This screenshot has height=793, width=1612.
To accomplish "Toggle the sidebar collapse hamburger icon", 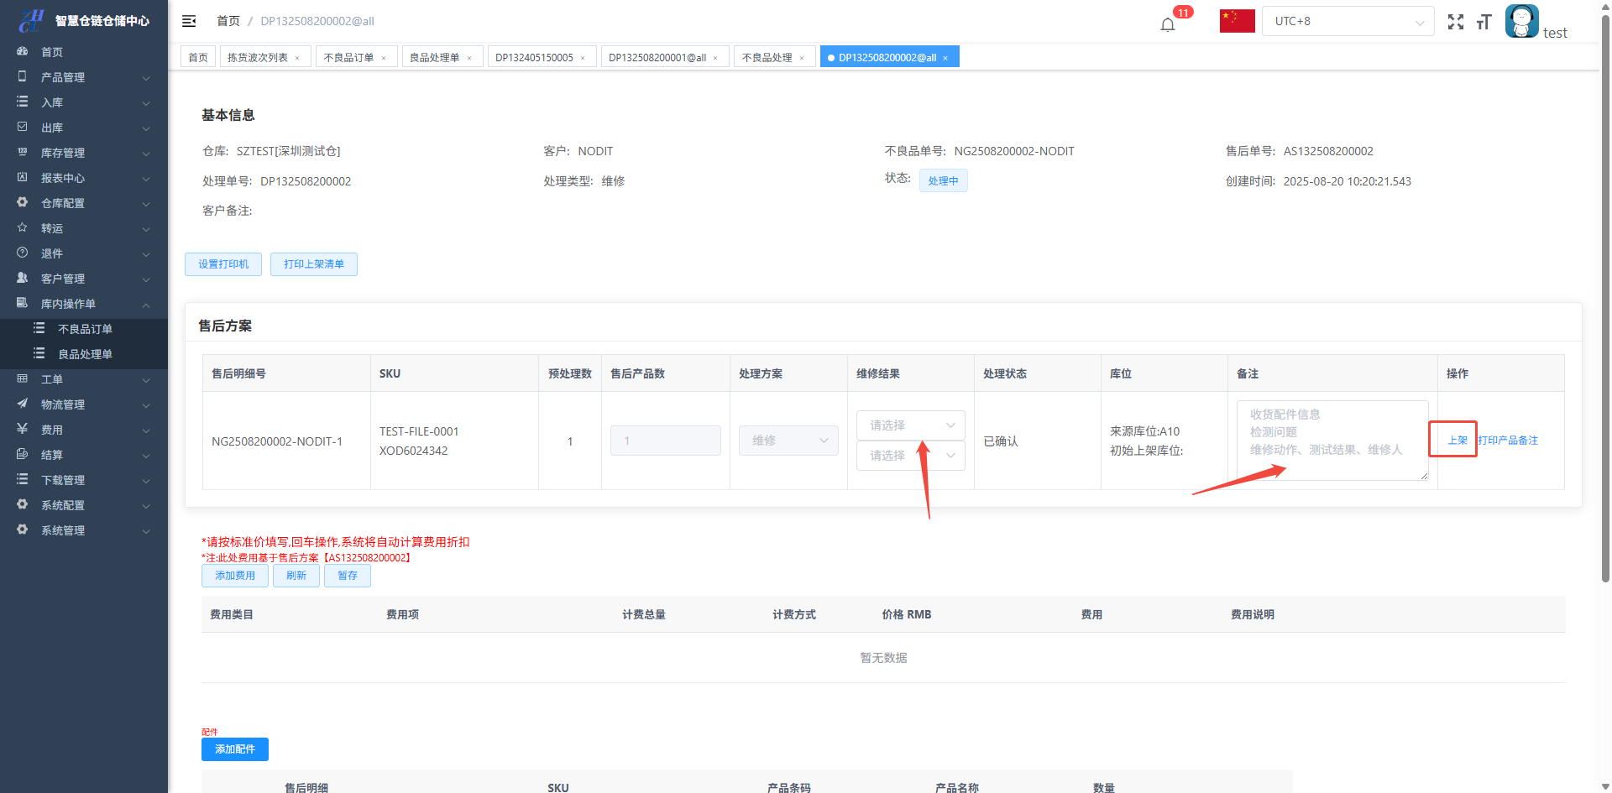I will pos(189,21).
